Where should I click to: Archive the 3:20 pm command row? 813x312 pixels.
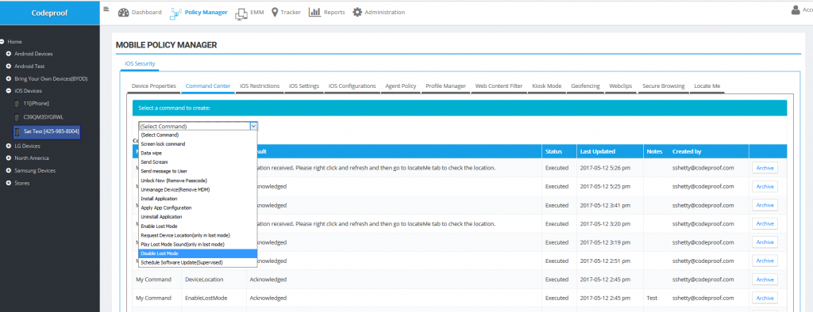coord(765,224)
